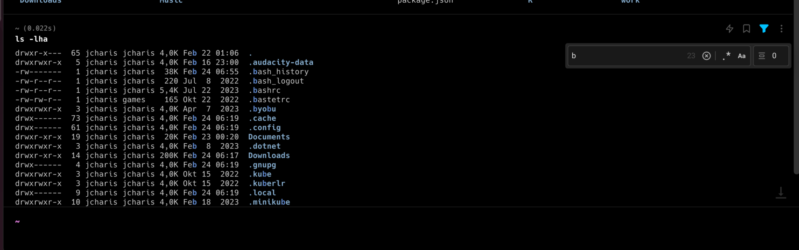The image size is (799, 250).
Task: Click the context lines icon
Action: coord(762,56)
